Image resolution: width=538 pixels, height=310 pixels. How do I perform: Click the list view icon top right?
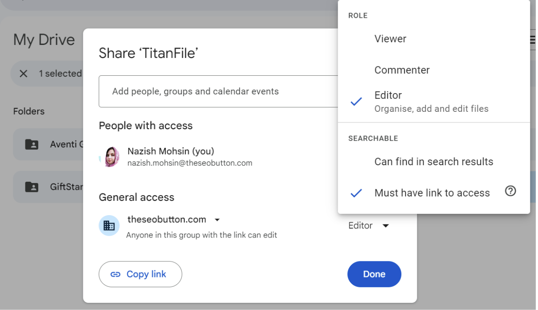(533, 39)
